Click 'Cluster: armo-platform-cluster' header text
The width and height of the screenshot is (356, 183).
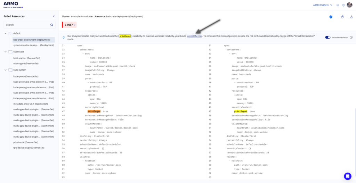click(77, 17)
